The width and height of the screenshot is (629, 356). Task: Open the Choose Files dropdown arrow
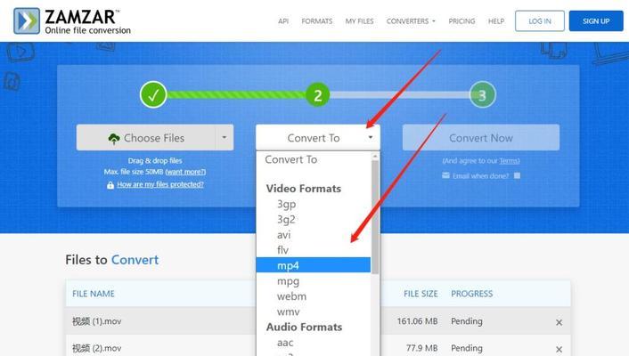(x=225, y=138)
